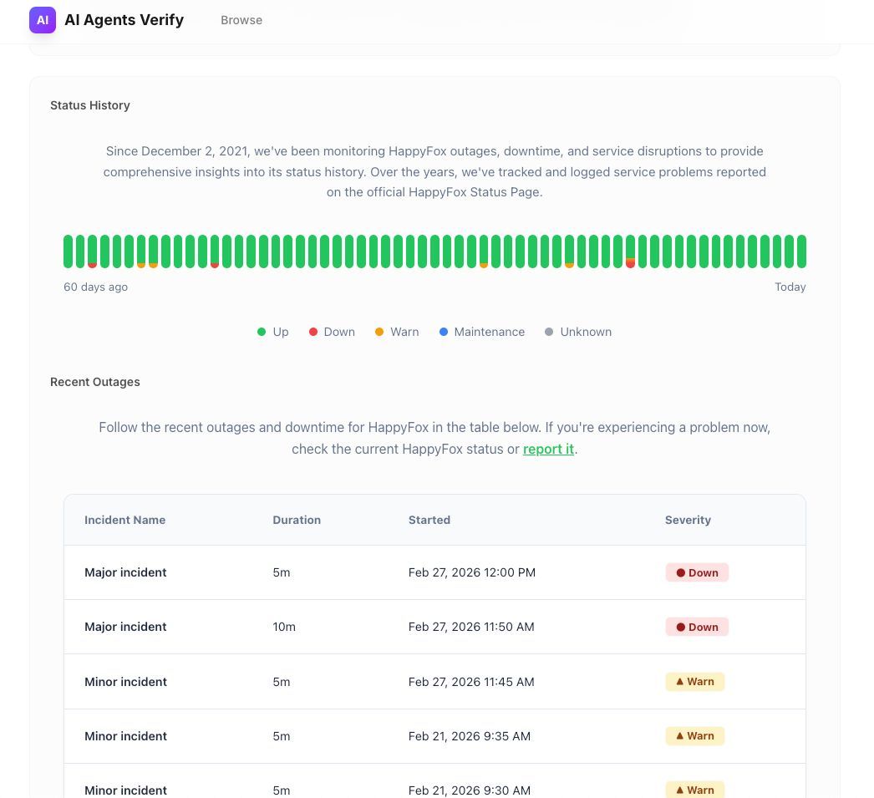Click the Severity column header

pos(688,520)
